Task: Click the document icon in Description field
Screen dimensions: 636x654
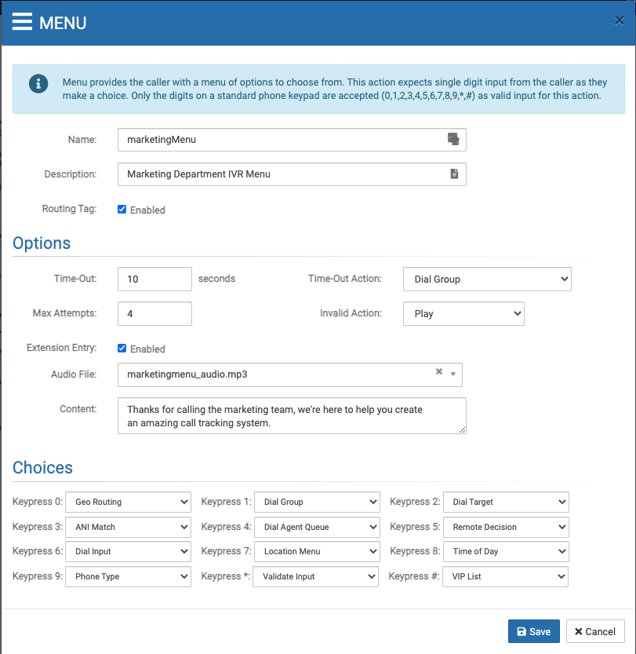Action: [453, 174]
